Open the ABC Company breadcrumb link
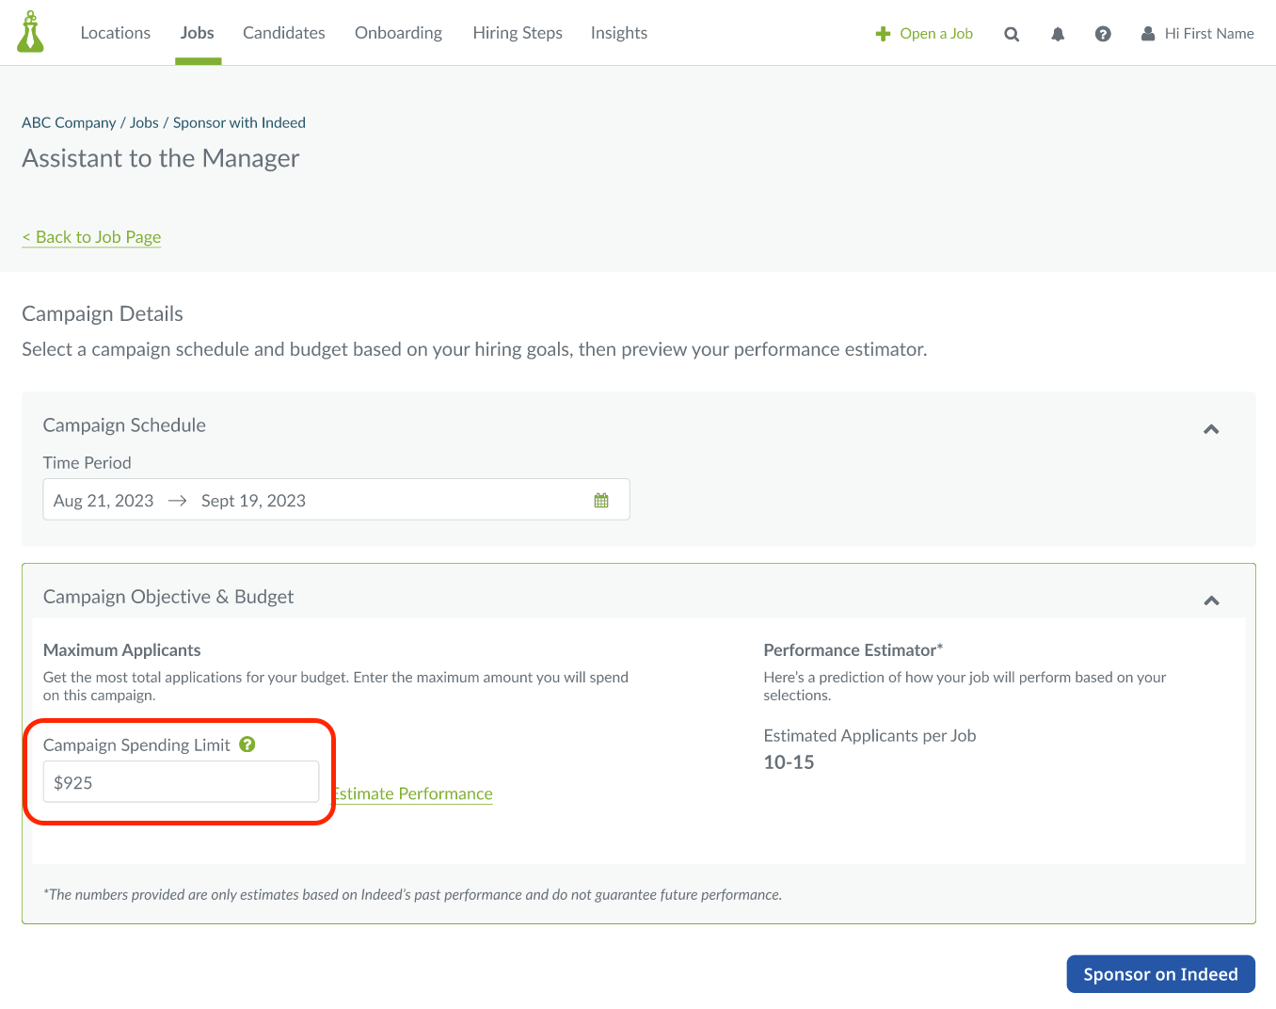 (x=68, y=122)
